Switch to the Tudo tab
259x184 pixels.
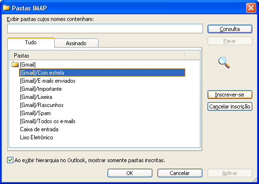(x=31, y=42)
